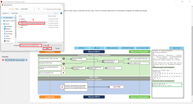
Task: Click the file list horizontal scrollbar
Action: (x=33, y=42)
